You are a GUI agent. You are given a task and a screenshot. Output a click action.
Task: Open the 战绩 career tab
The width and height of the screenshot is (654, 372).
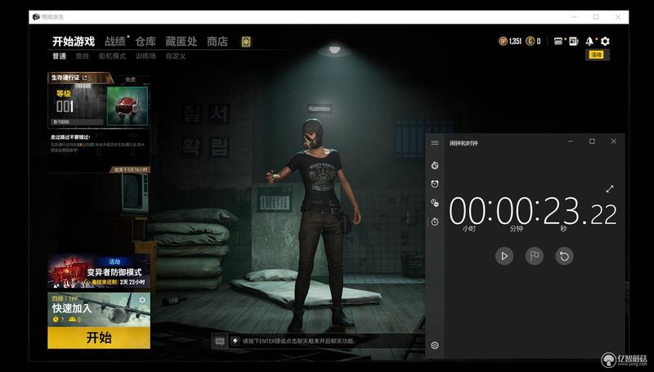[x=114, y=41]
